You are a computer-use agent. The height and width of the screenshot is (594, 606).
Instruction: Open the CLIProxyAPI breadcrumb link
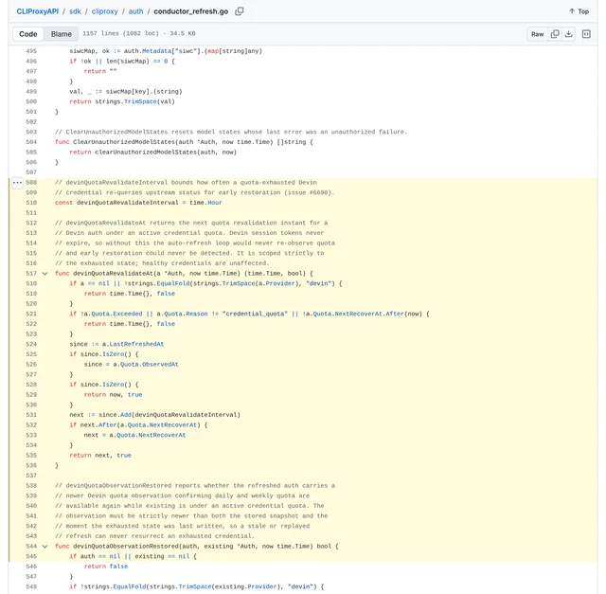[38, 11]
